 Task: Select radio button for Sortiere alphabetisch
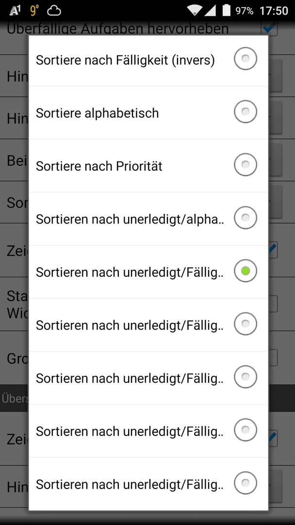click(245, 112)
